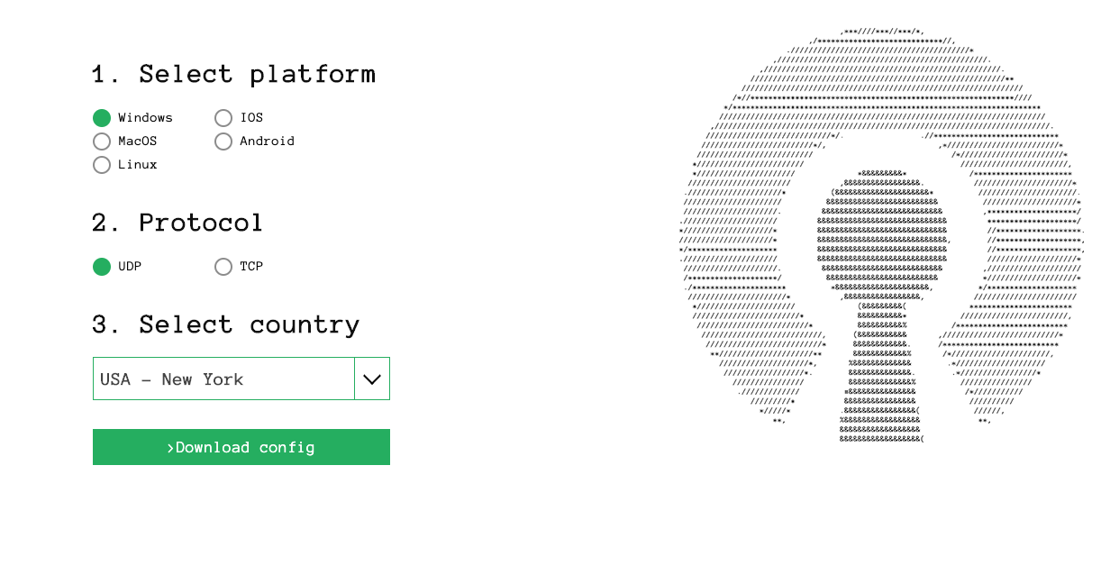Select the Linux platform option
The image size is (1101, 575).
coord(102,165)
